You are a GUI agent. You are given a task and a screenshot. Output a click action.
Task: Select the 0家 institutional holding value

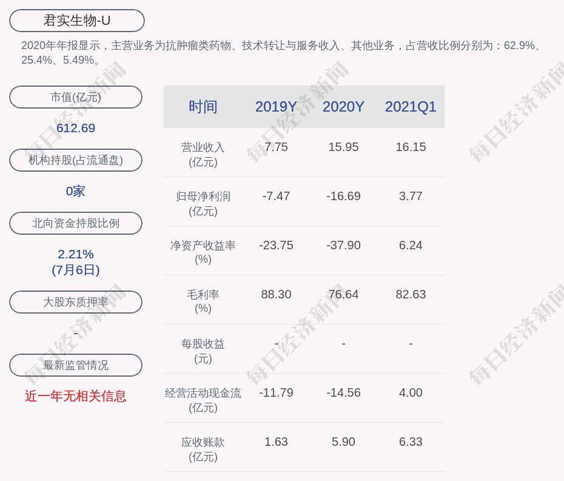[76, 191]
